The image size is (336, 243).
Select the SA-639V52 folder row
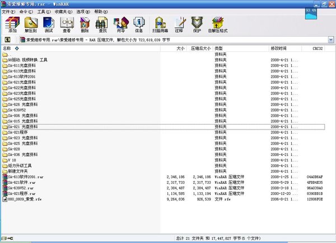click(164, 110)
